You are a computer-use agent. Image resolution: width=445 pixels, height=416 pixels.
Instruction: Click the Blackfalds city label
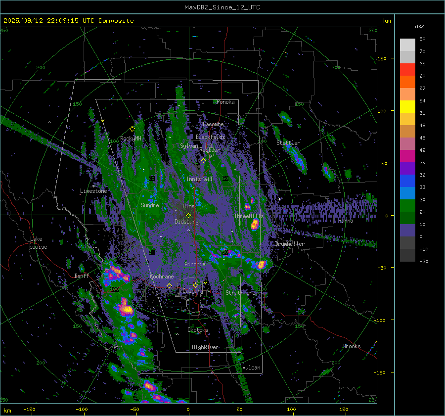[x=210, y=137]
